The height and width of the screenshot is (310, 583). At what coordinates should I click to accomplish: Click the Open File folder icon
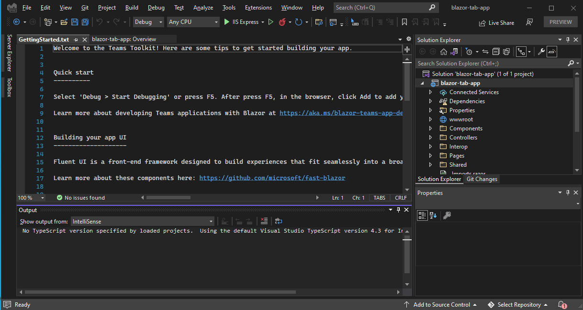click(x=65, y=22)
